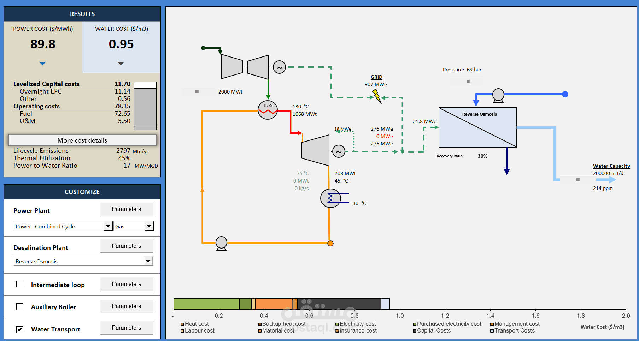Open the Reverse Osmosis desalination dropdown
This screenshot has height=341, width=639.
pos(83,261)
